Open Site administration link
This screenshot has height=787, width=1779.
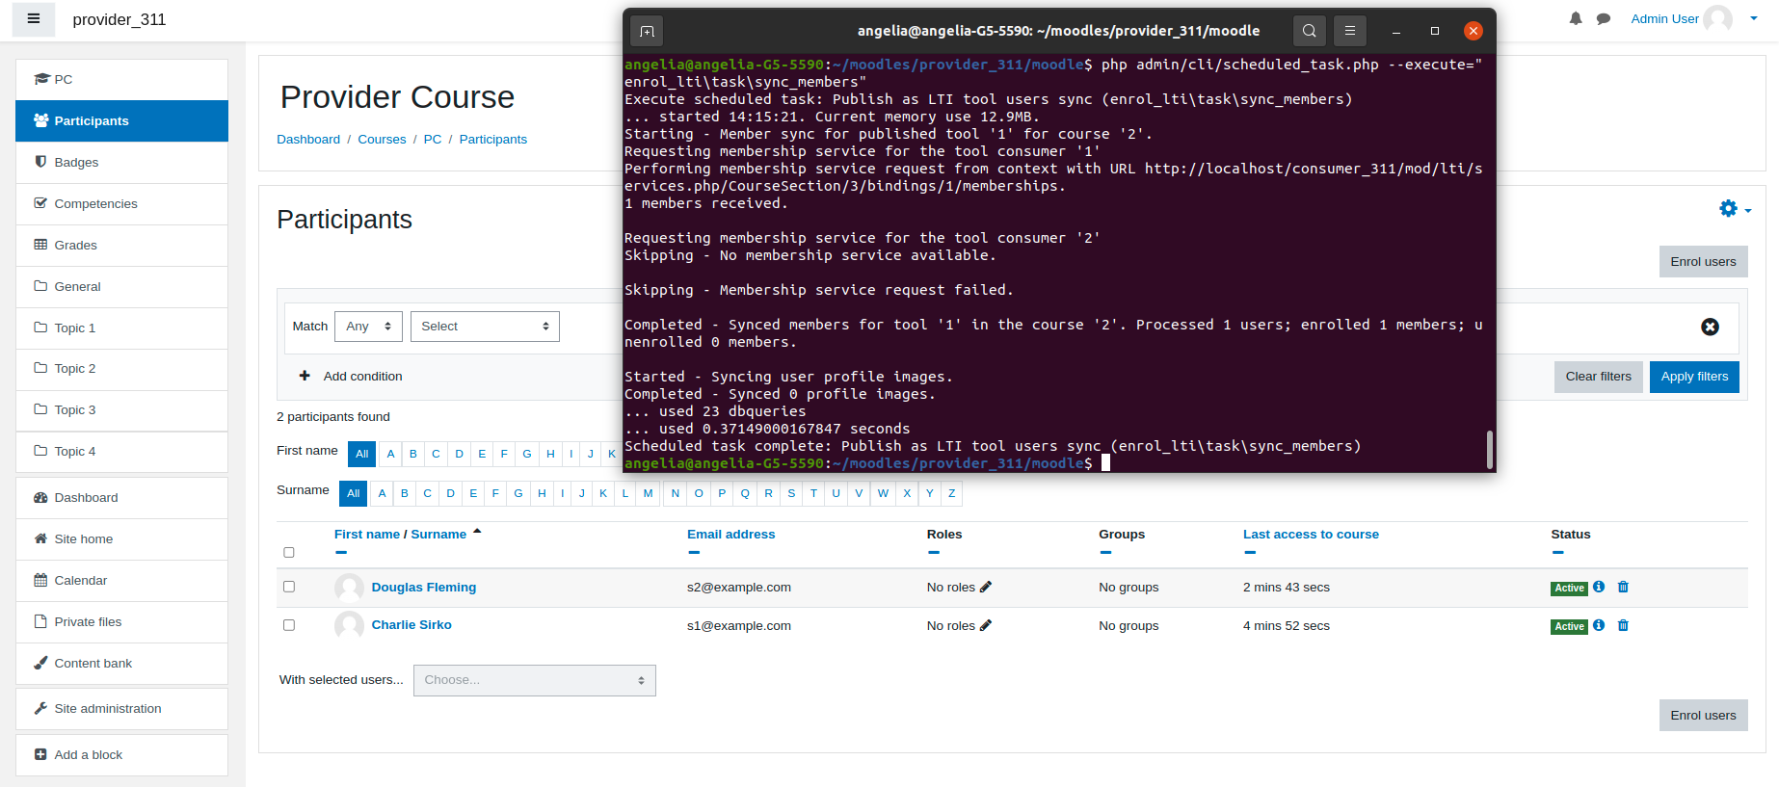tap(121, 708)
